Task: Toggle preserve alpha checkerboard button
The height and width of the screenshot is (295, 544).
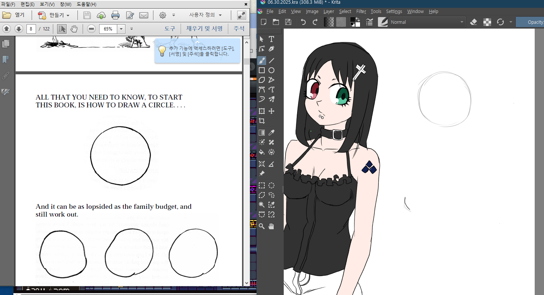Action: [487, 22]
